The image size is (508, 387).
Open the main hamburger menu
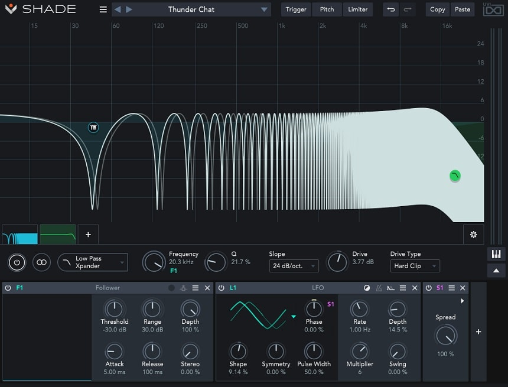pyautogui.click(x=103, y=9)
